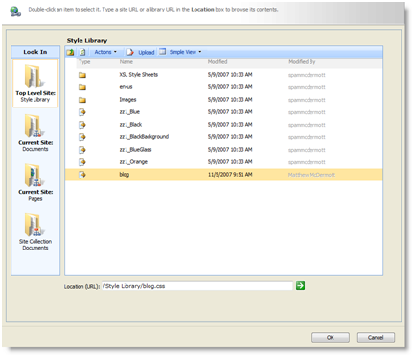The image size is (414, 357).
Task: Expand the Simple View dropdown
Action: (185, 52)
